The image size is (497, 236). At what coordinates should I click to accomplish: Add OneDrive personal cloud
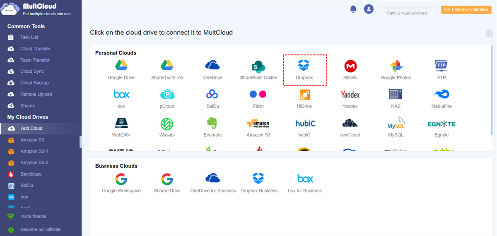(x=212, y=70)
